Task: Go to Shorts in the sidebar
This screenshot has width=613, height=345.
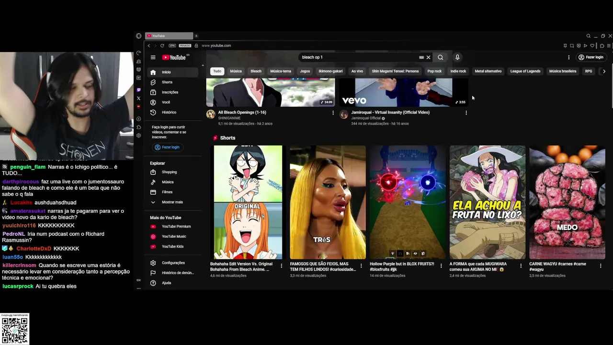Action: point(173,82)
